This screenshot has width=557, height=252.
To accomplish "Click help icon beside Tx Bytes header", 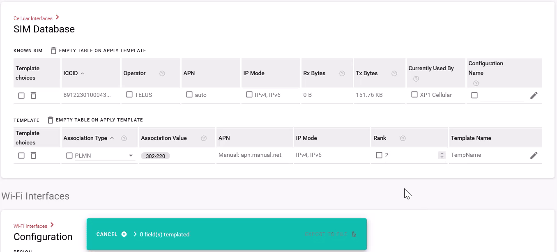I will [394, 73].
